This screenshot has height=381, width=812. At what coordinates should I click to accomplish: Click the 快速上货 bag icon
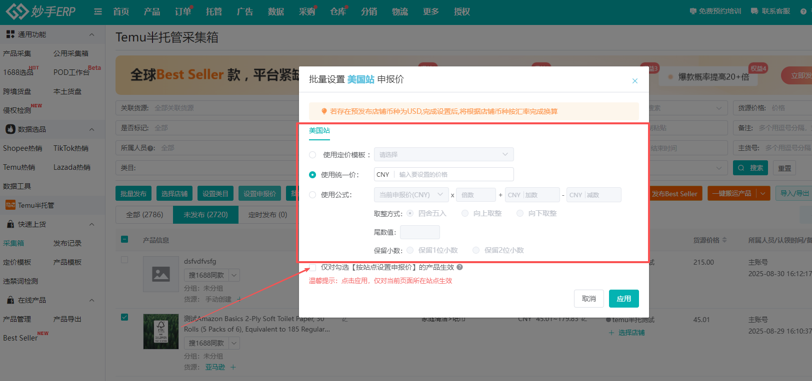10,224
